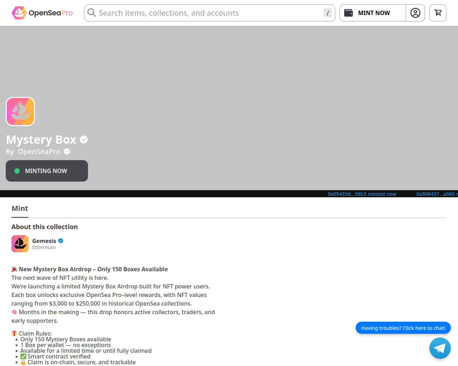Screen dimensions: 458x366
Task: Click the green checkmark beside Smart contract verified
Action: point(23,356)
